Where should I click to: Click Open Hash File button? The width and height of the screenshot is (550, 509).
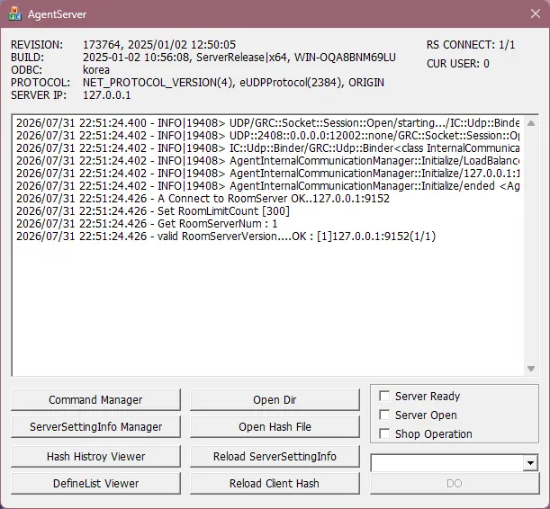point(275,426)
